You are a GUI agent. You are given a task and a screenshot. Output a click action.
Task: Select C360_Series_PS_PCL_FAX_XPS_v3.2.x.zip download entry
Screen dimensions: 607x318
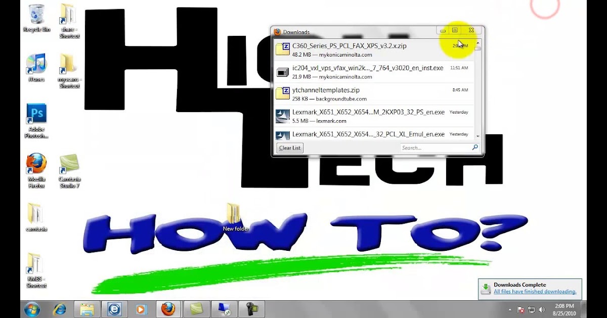(374, 50)
